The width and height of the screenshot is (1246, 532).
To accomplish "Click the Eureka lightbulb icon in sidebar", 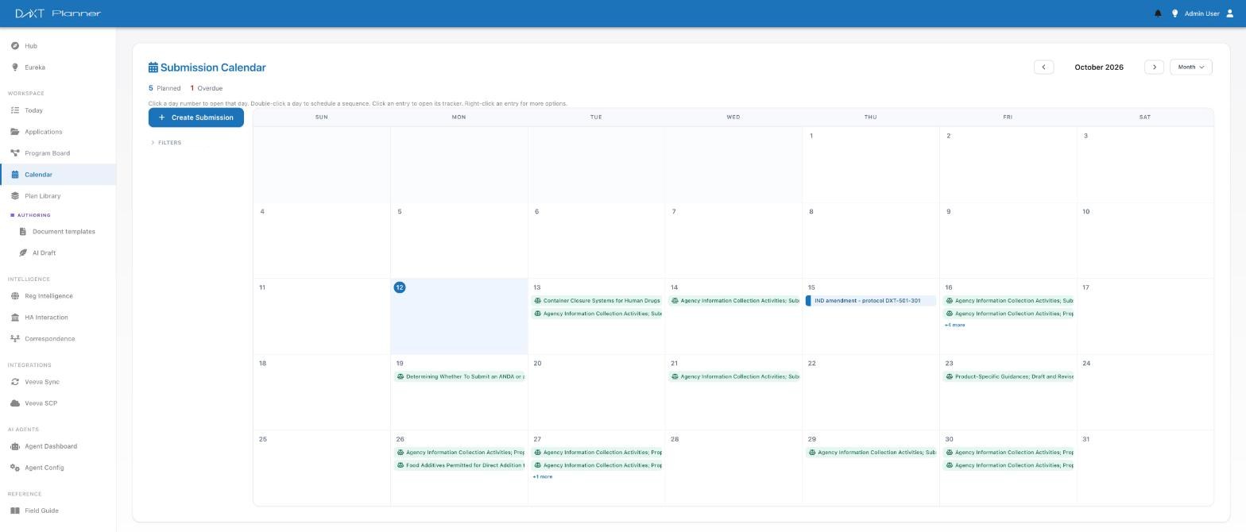I will (x=15, y=67).
